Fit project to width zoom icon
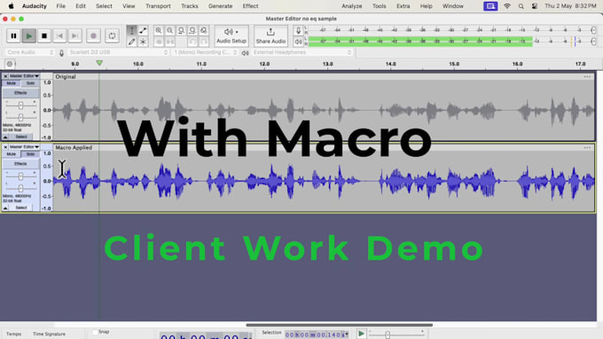Viewport: 603px width, 339px height. tap(192, 30)
